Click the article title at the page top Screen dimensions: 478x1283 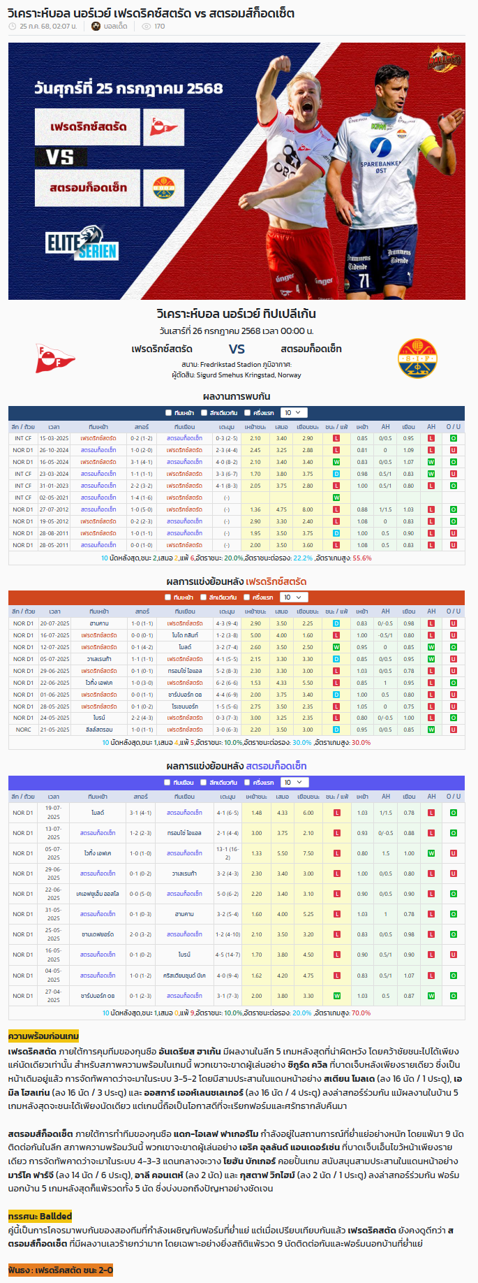pyautogui.click(x=151, y=13)
